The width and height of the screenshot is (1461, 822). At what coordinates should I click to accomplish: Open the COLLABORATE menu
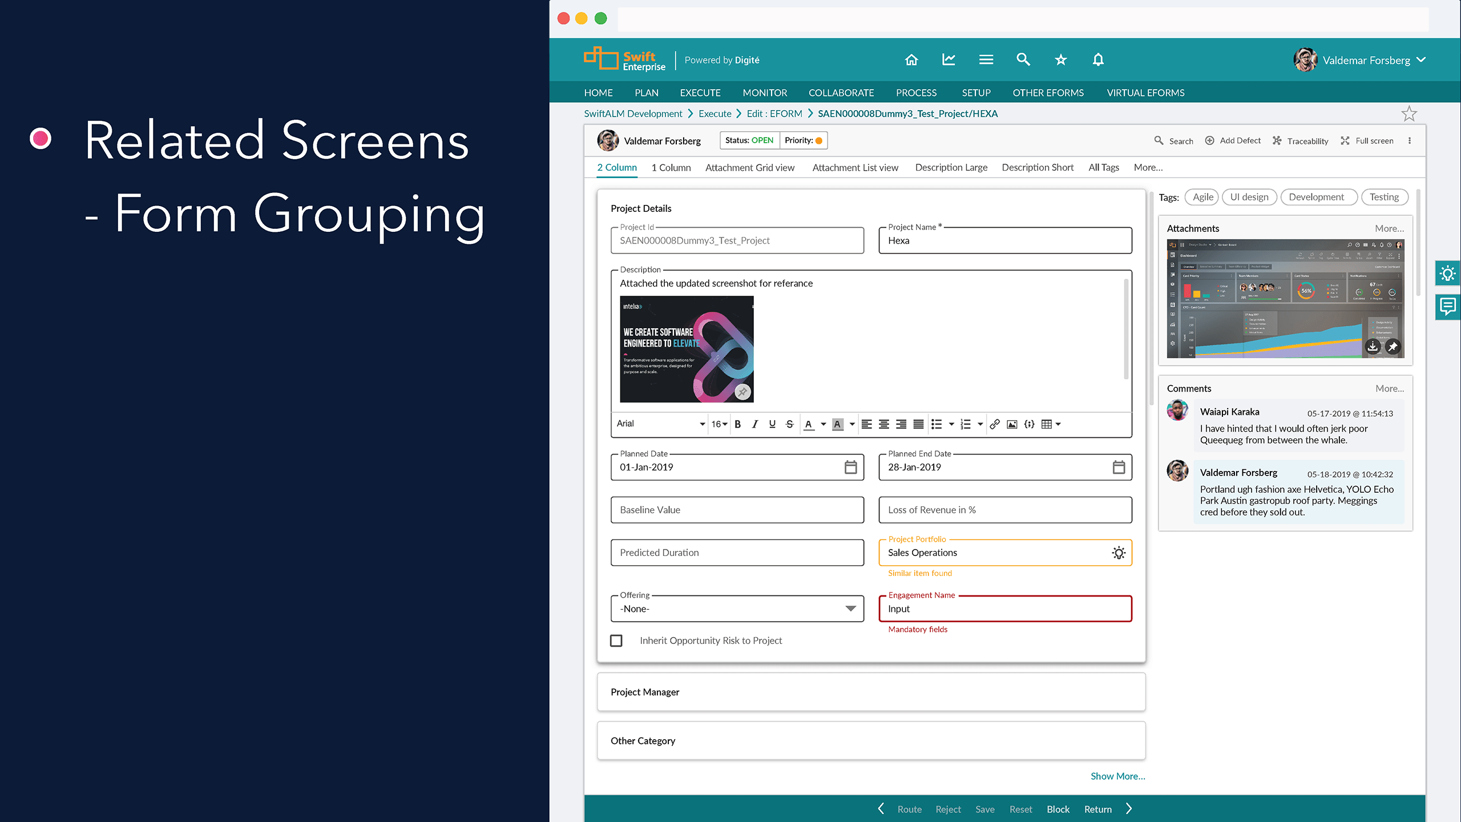tap(841, 92)
